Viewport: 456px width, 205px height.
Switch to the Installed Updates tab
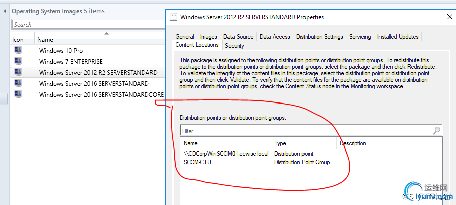[x=398, y=37]
